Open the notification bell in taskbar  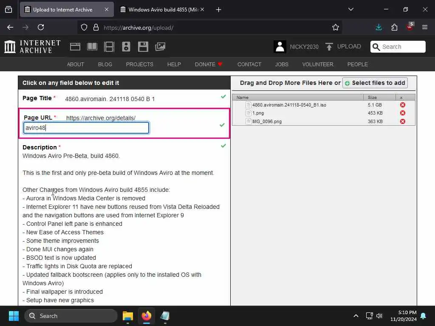[x=424, y=316]
